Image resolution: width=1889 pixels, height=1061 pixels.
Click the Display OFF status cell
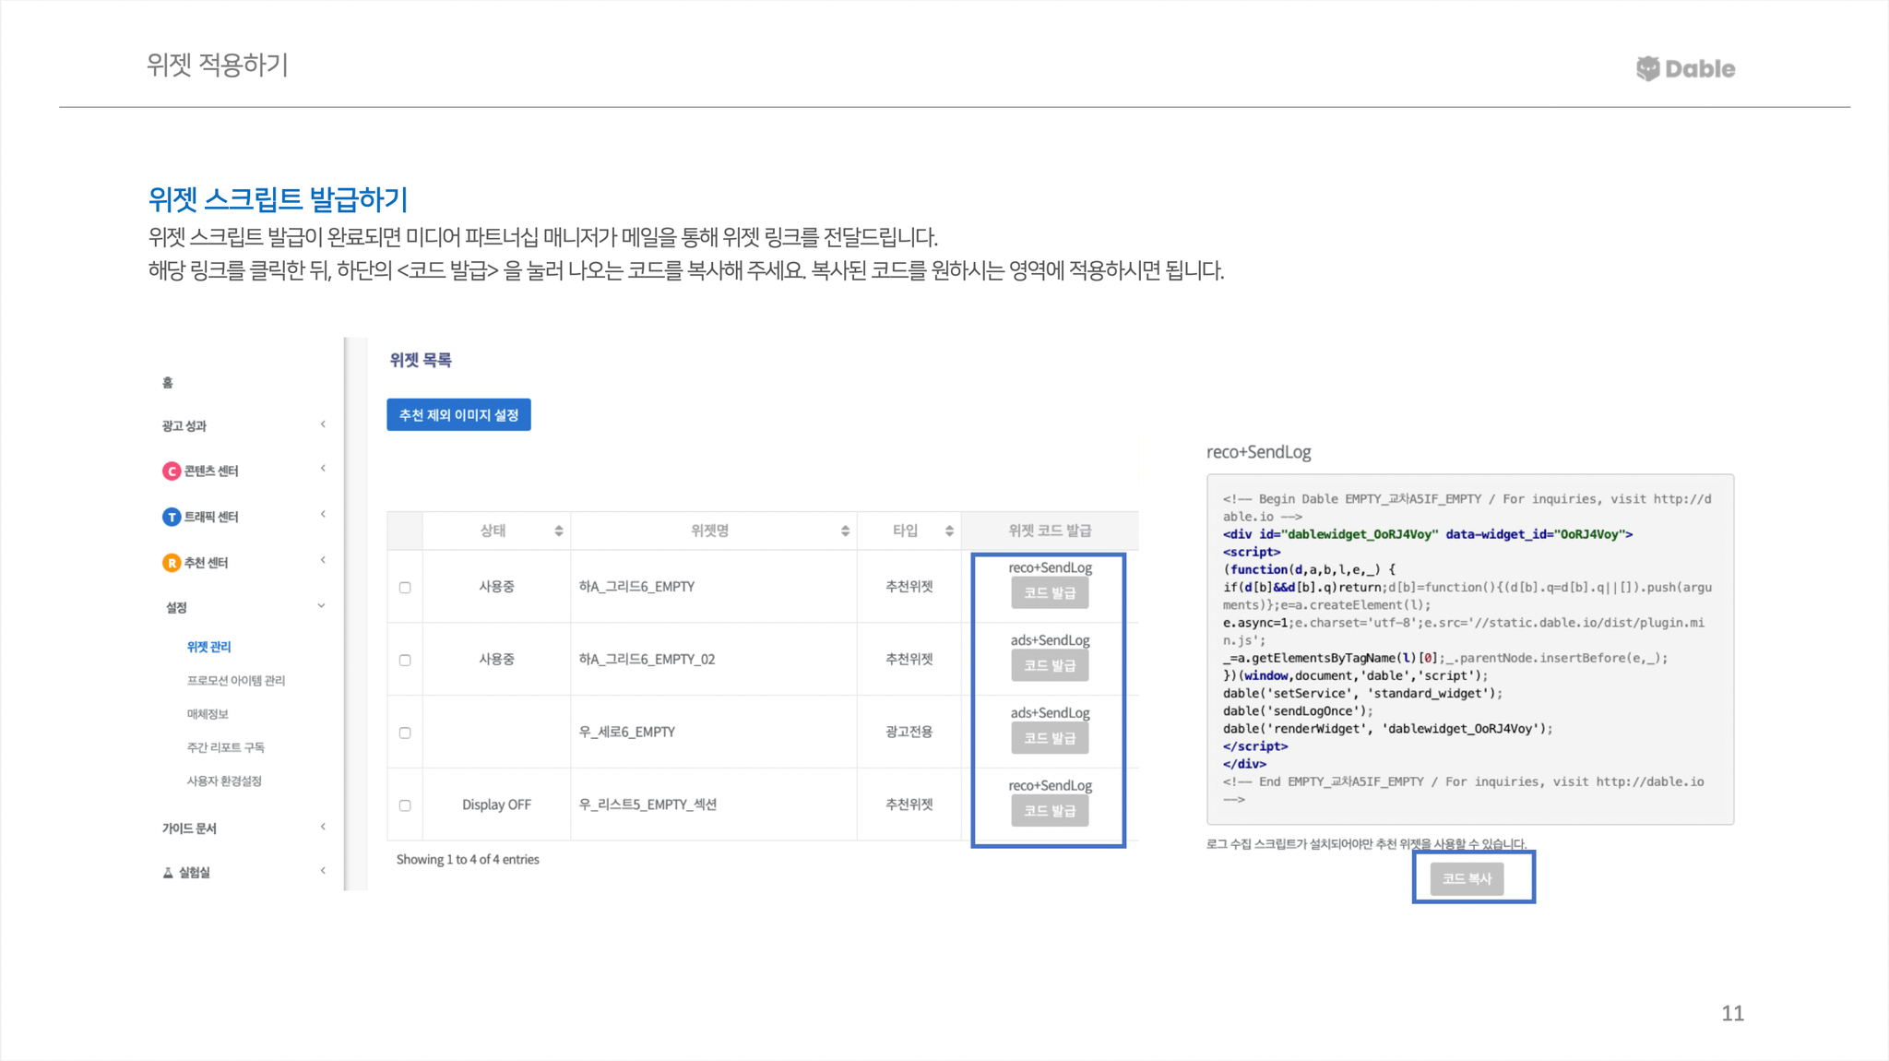[496, 805]
